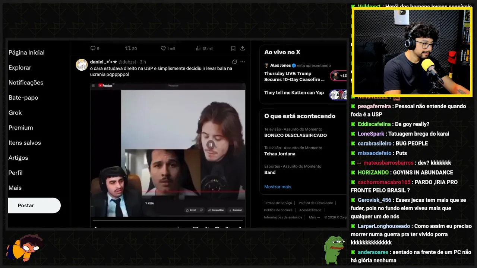Pause the embedded video via center pause button

click(x=211, y=145)
